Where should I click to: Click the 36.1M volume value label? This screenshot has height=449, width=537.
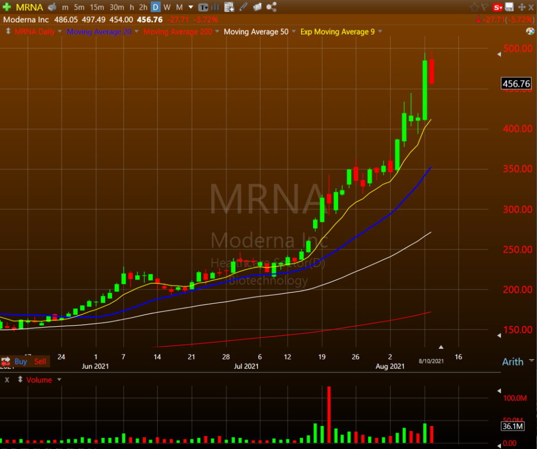[513, 426]
